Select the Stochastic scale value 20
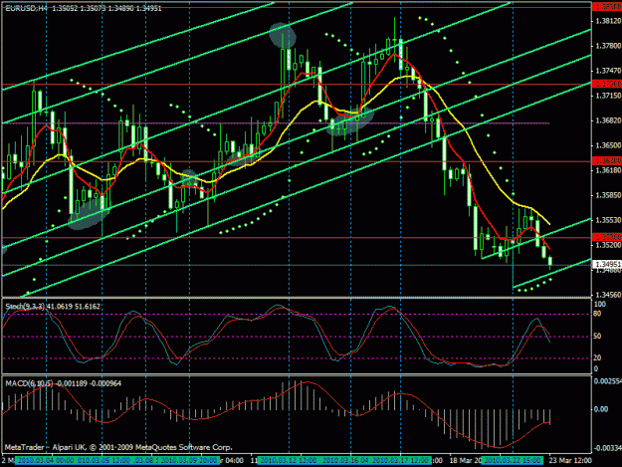This screenshot has width=622, height=467. point(597,357)
